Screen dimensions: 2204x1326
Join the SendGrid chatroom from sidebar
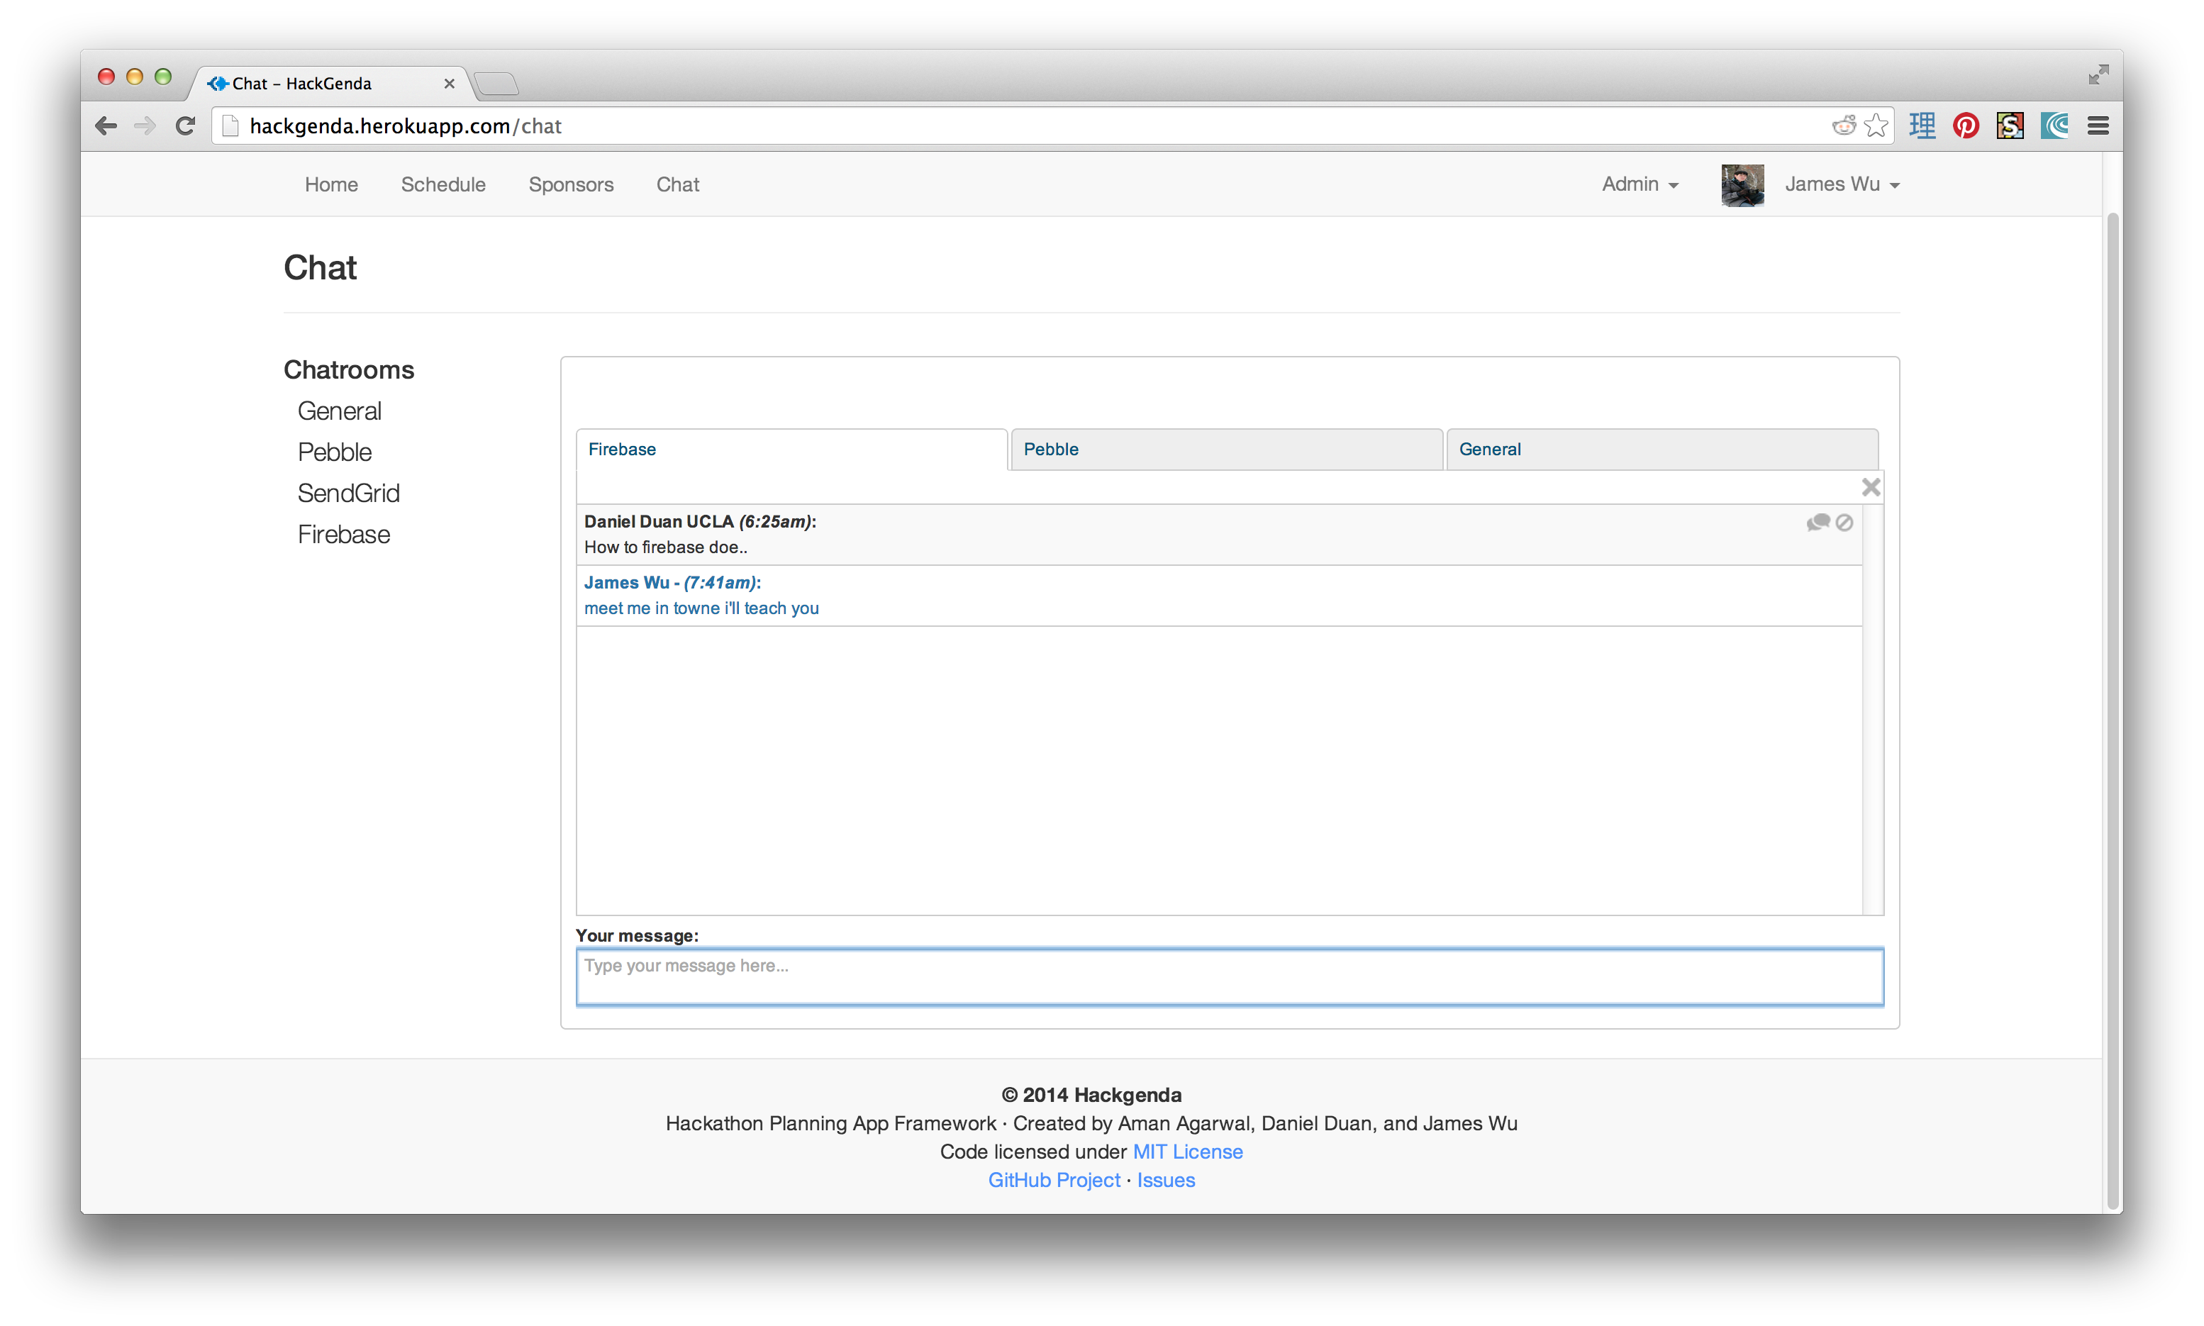tap(348, 494)
